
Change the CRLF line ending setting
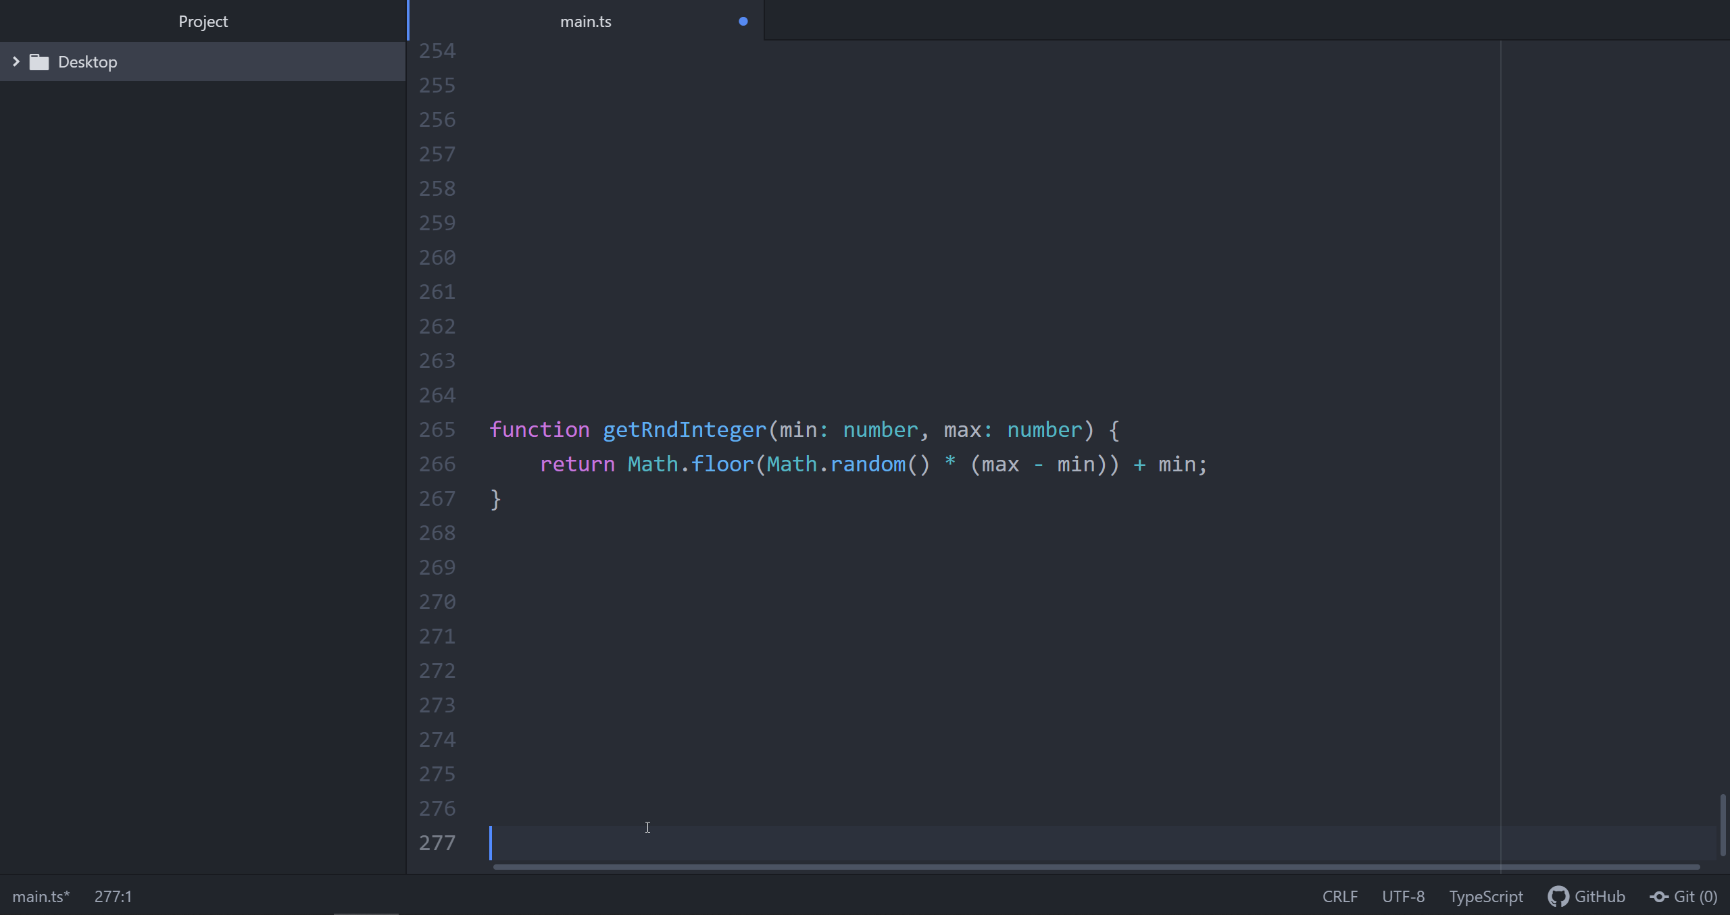pyautogui.click(x=1339, y=896)
